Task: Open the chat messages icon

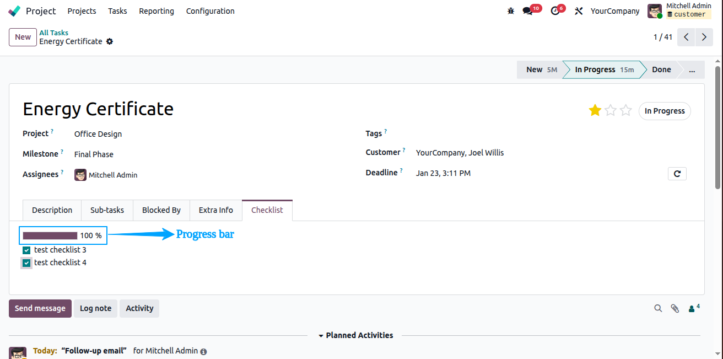Action: (528, 11)
